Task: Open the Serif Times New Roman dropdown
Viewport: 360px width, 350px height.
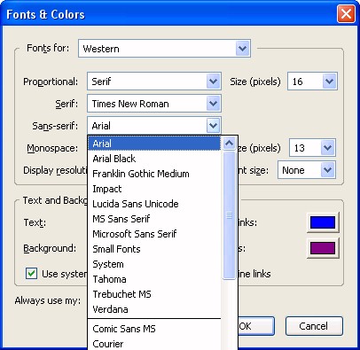Action: (213, 104)
